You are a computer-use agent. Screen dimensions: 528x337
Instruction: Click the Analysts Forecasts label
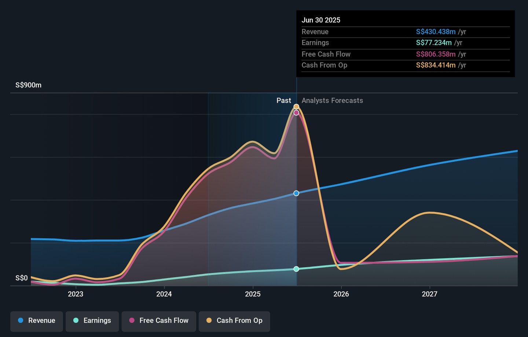[x=332, y=100]
